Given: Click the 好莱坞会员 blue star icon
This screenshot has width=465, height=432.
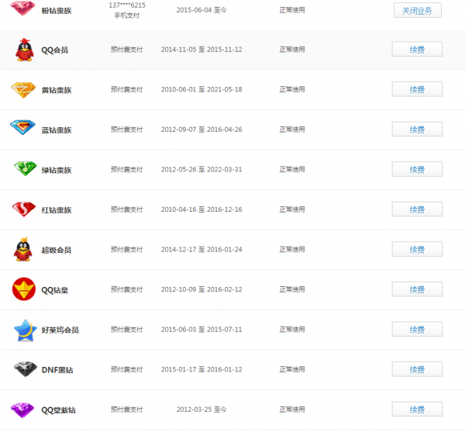Looking at the screenshot, I should [26, 330].
